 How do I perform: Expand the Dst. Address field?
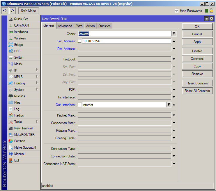pyautogui.click(x=174, y=49)
